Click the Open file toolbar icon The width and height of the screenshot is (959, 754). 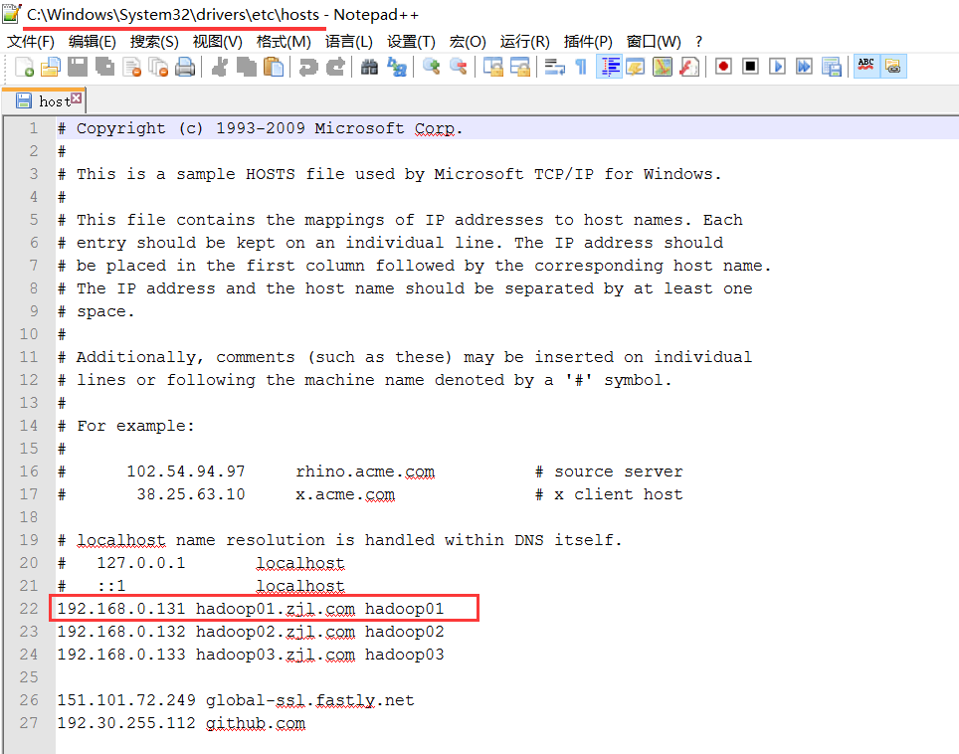pyautogui.click(x=51, y=67)
